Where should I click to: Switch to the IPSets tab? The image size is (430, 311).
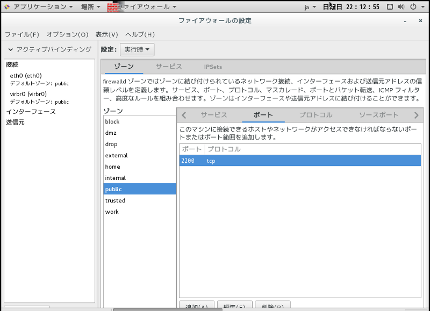coord(213,67)
